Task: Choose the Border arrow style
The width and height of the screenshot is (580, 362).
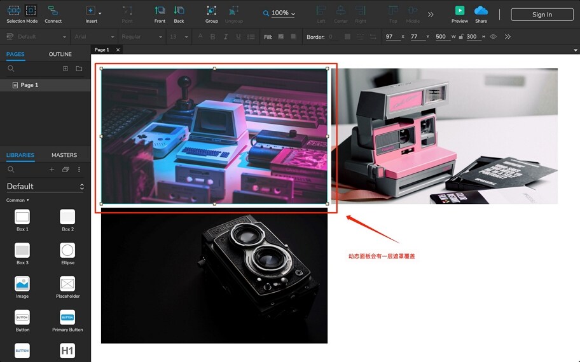Action: [373, 37]
